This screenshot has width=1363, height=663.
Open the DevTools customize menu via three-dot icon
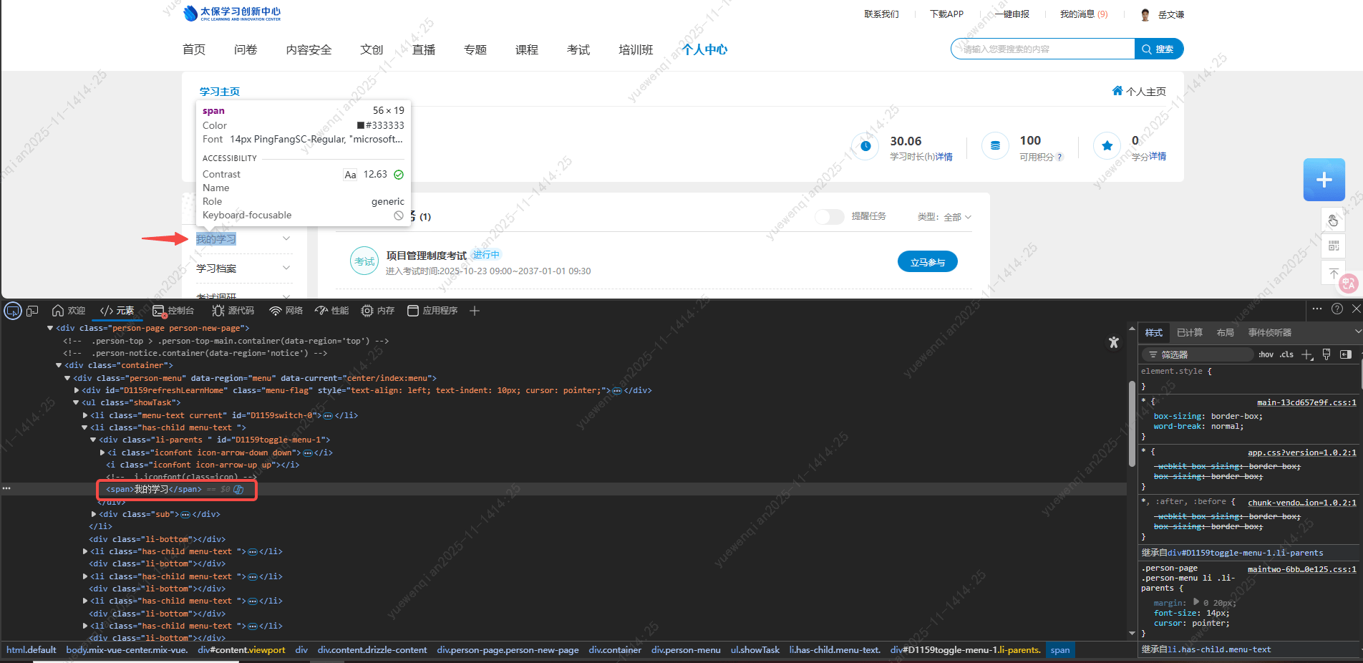(x=1317, y=309)
